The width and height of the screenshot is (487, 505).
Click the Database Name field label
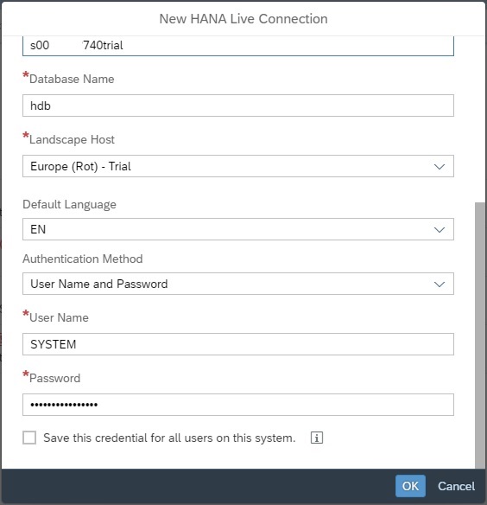pos(72,79)
